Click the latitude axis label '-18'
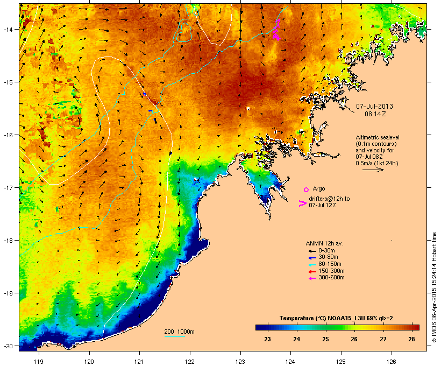 [8, 241]
